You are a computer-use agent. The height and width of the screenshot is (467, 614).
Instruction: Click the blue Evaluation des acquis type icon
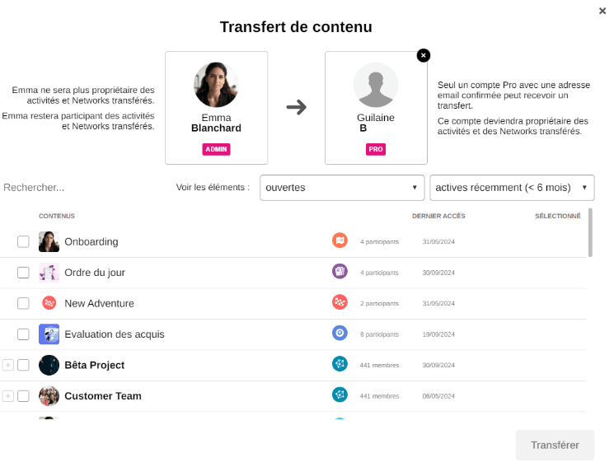(340, 333)
